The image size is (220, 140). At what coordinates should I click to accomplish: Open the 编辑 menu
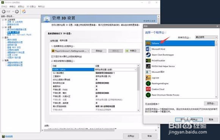13,6
